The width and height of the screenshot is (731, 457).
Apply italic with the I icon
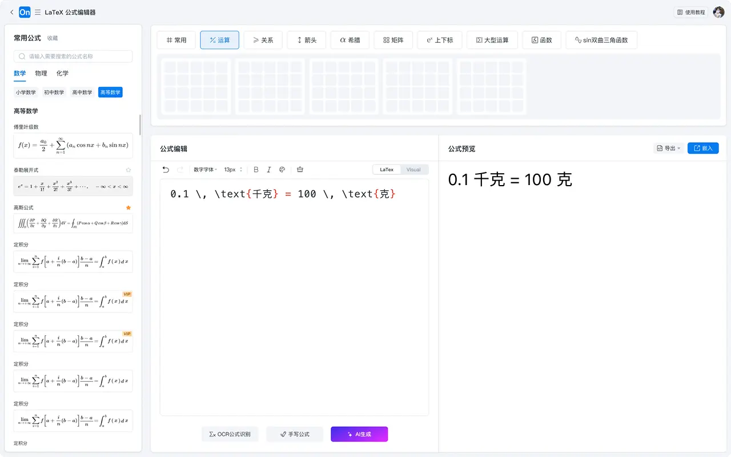(x=269, y=170)
